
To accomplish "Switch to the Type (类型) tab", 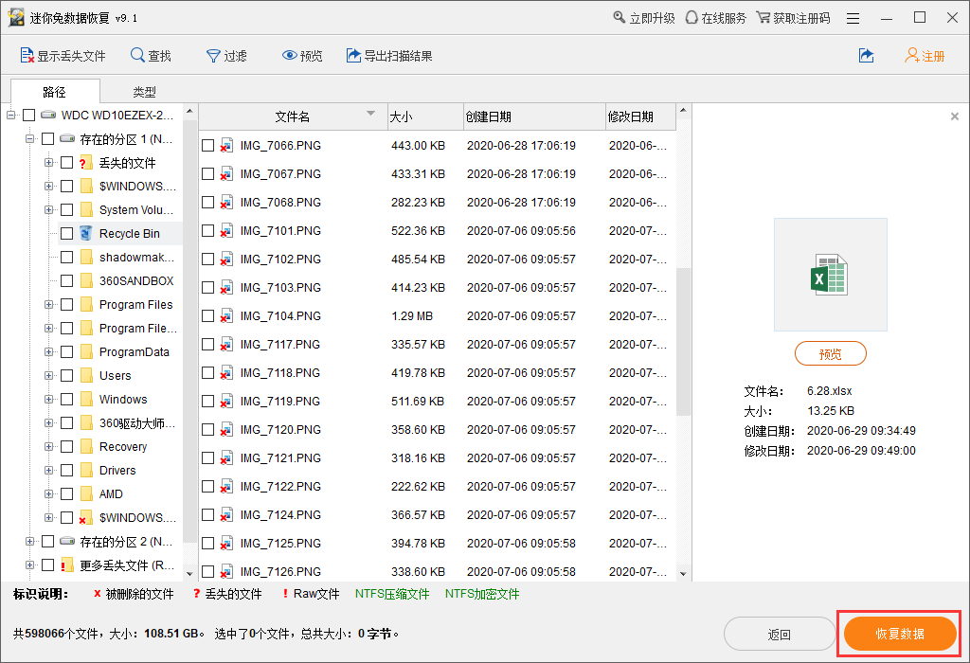I will point(144,92).
